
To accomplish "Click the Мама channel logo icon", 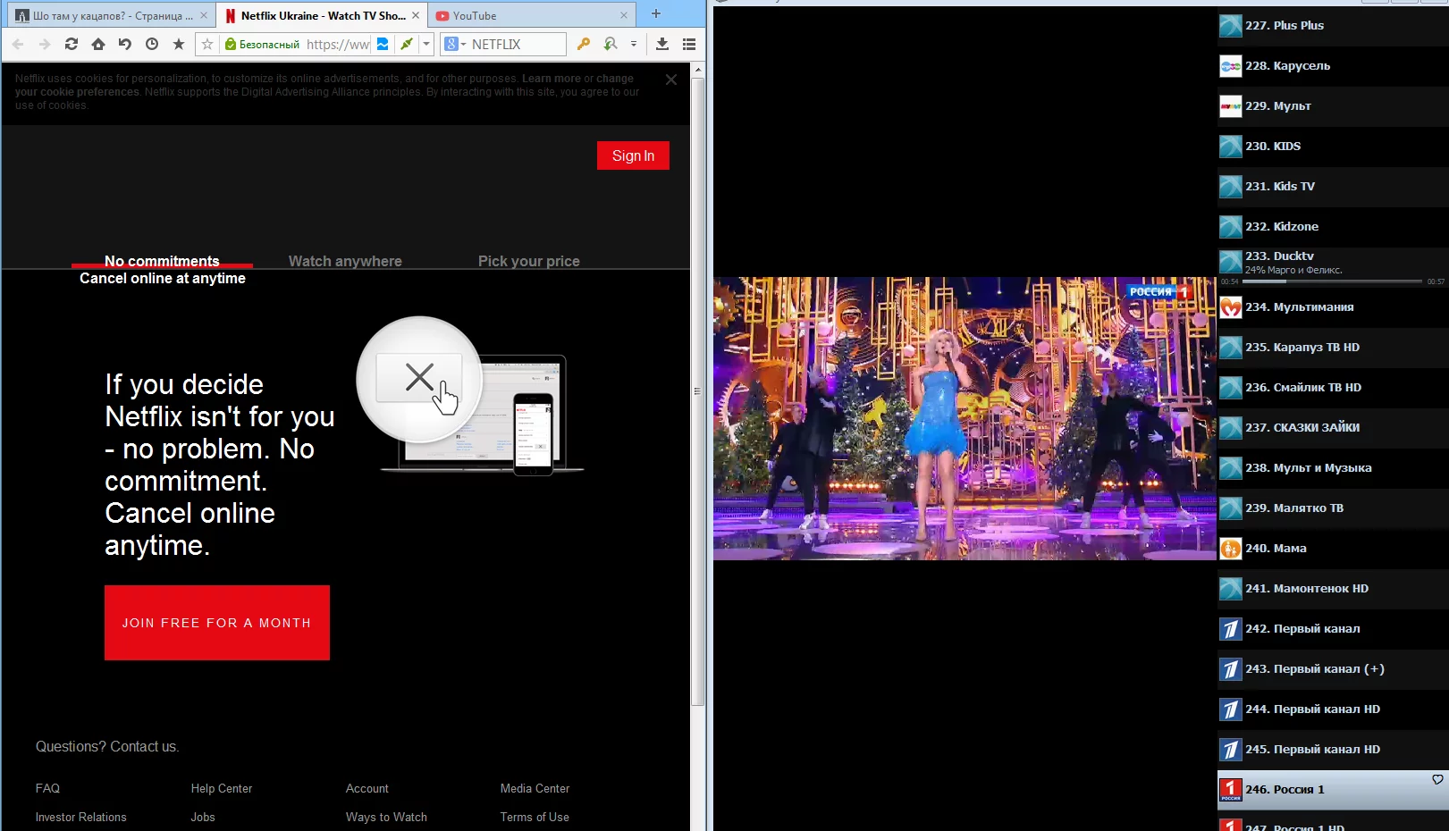I will click(1231, 548).
